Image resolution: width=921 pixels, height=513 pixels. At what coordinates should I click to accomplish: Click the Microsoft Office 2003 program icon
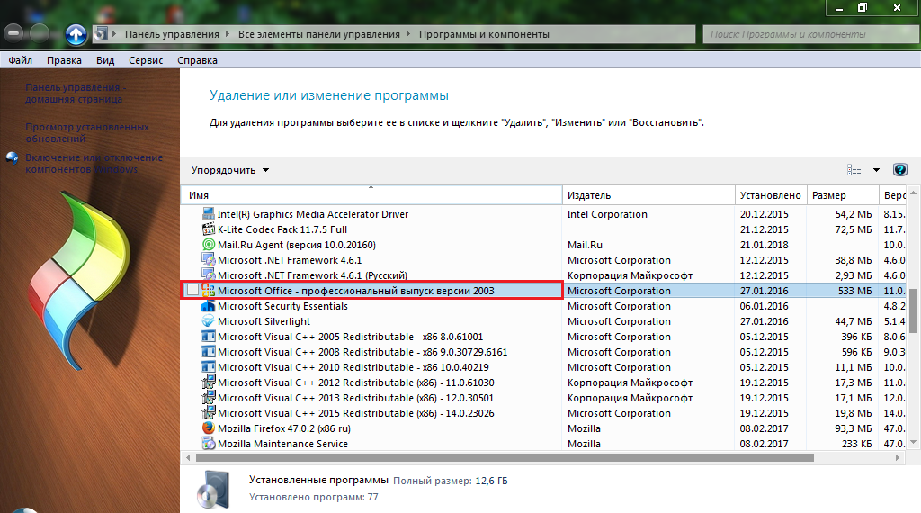tap(208, 291)
